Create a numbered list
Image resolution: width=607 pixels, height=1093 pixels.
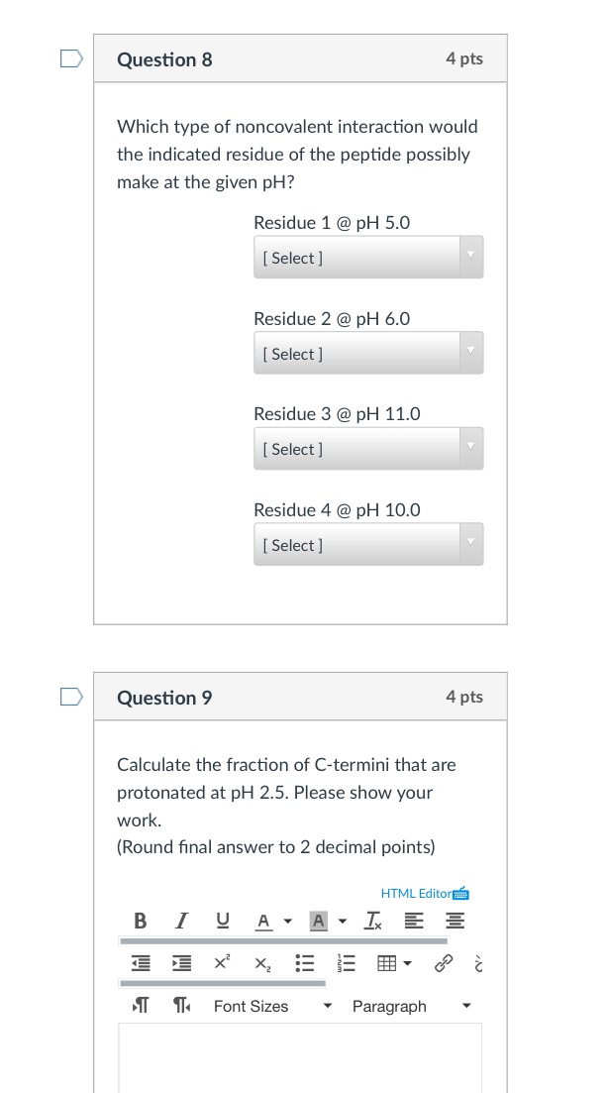point(346,962)
